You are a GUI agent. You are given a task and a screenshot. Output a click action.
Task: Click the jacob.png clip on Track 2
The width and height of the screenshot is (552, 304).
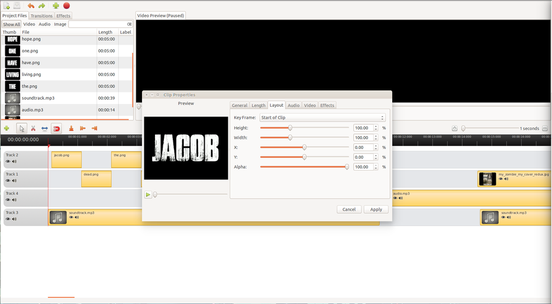click(x=66, y=160)
